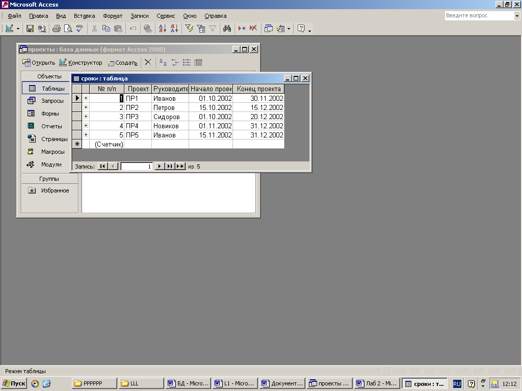522x391 pixels.
Task: Open the Вставка menu
Action: (85, 16)
